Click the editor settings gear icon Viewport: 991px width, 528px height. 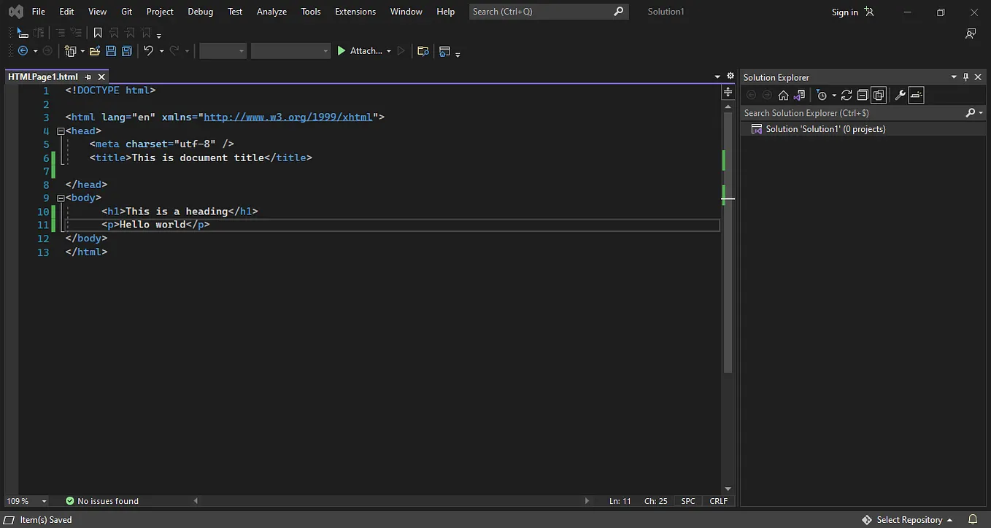tap(730, 76)
